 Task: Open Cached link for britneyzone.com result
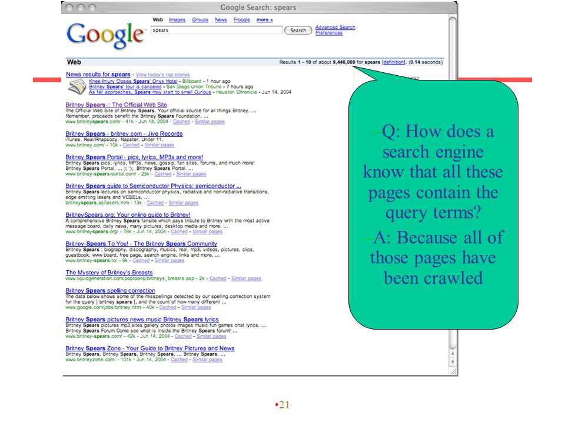(x=179, y=360)
